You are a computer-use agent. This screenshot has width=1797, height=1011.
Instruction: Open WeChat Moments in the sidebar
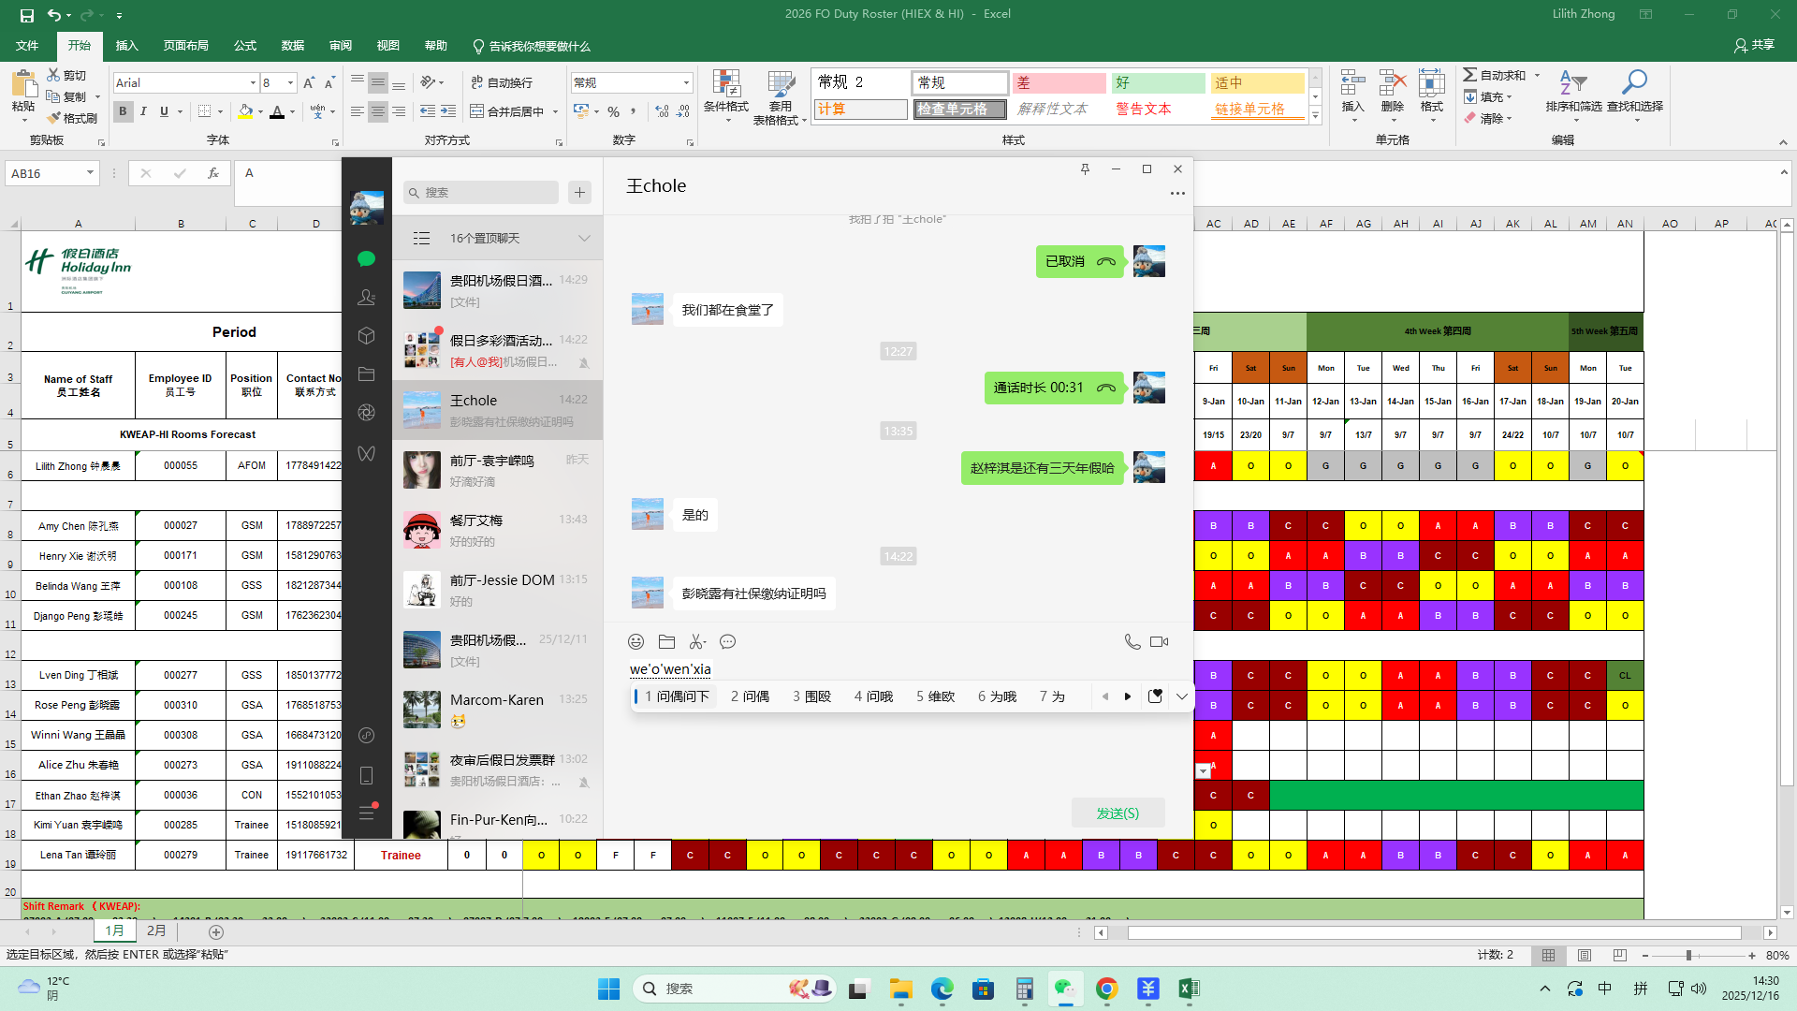(366, 413)
